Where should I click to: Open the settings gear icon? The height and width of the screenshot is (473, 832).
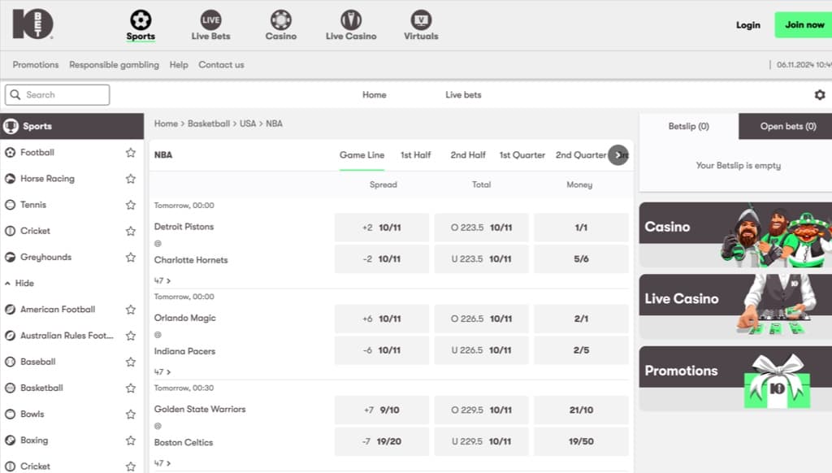coord(820,94)
